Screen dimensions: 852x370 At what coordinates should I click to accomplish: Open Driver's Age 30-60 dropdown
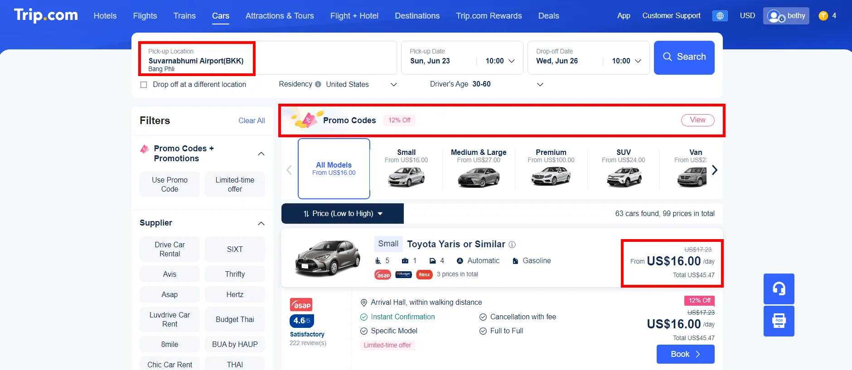point(508,84)
